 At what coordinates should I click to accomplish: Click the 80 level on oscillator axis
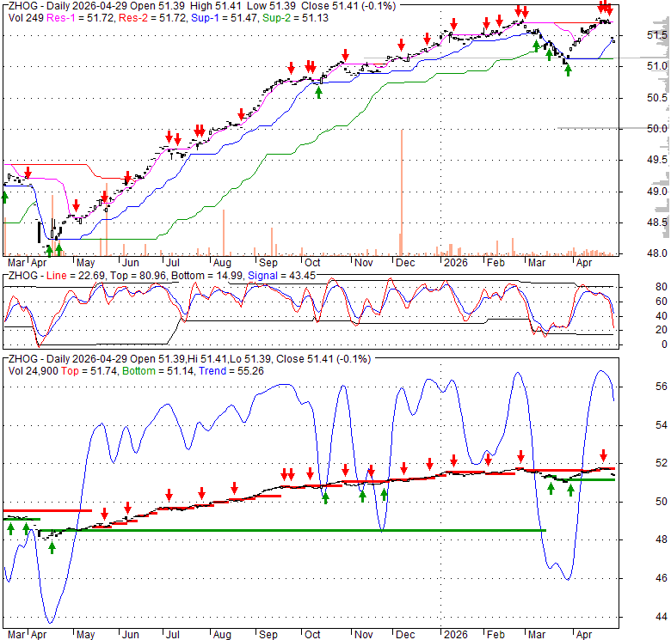[x=637, y=286]
